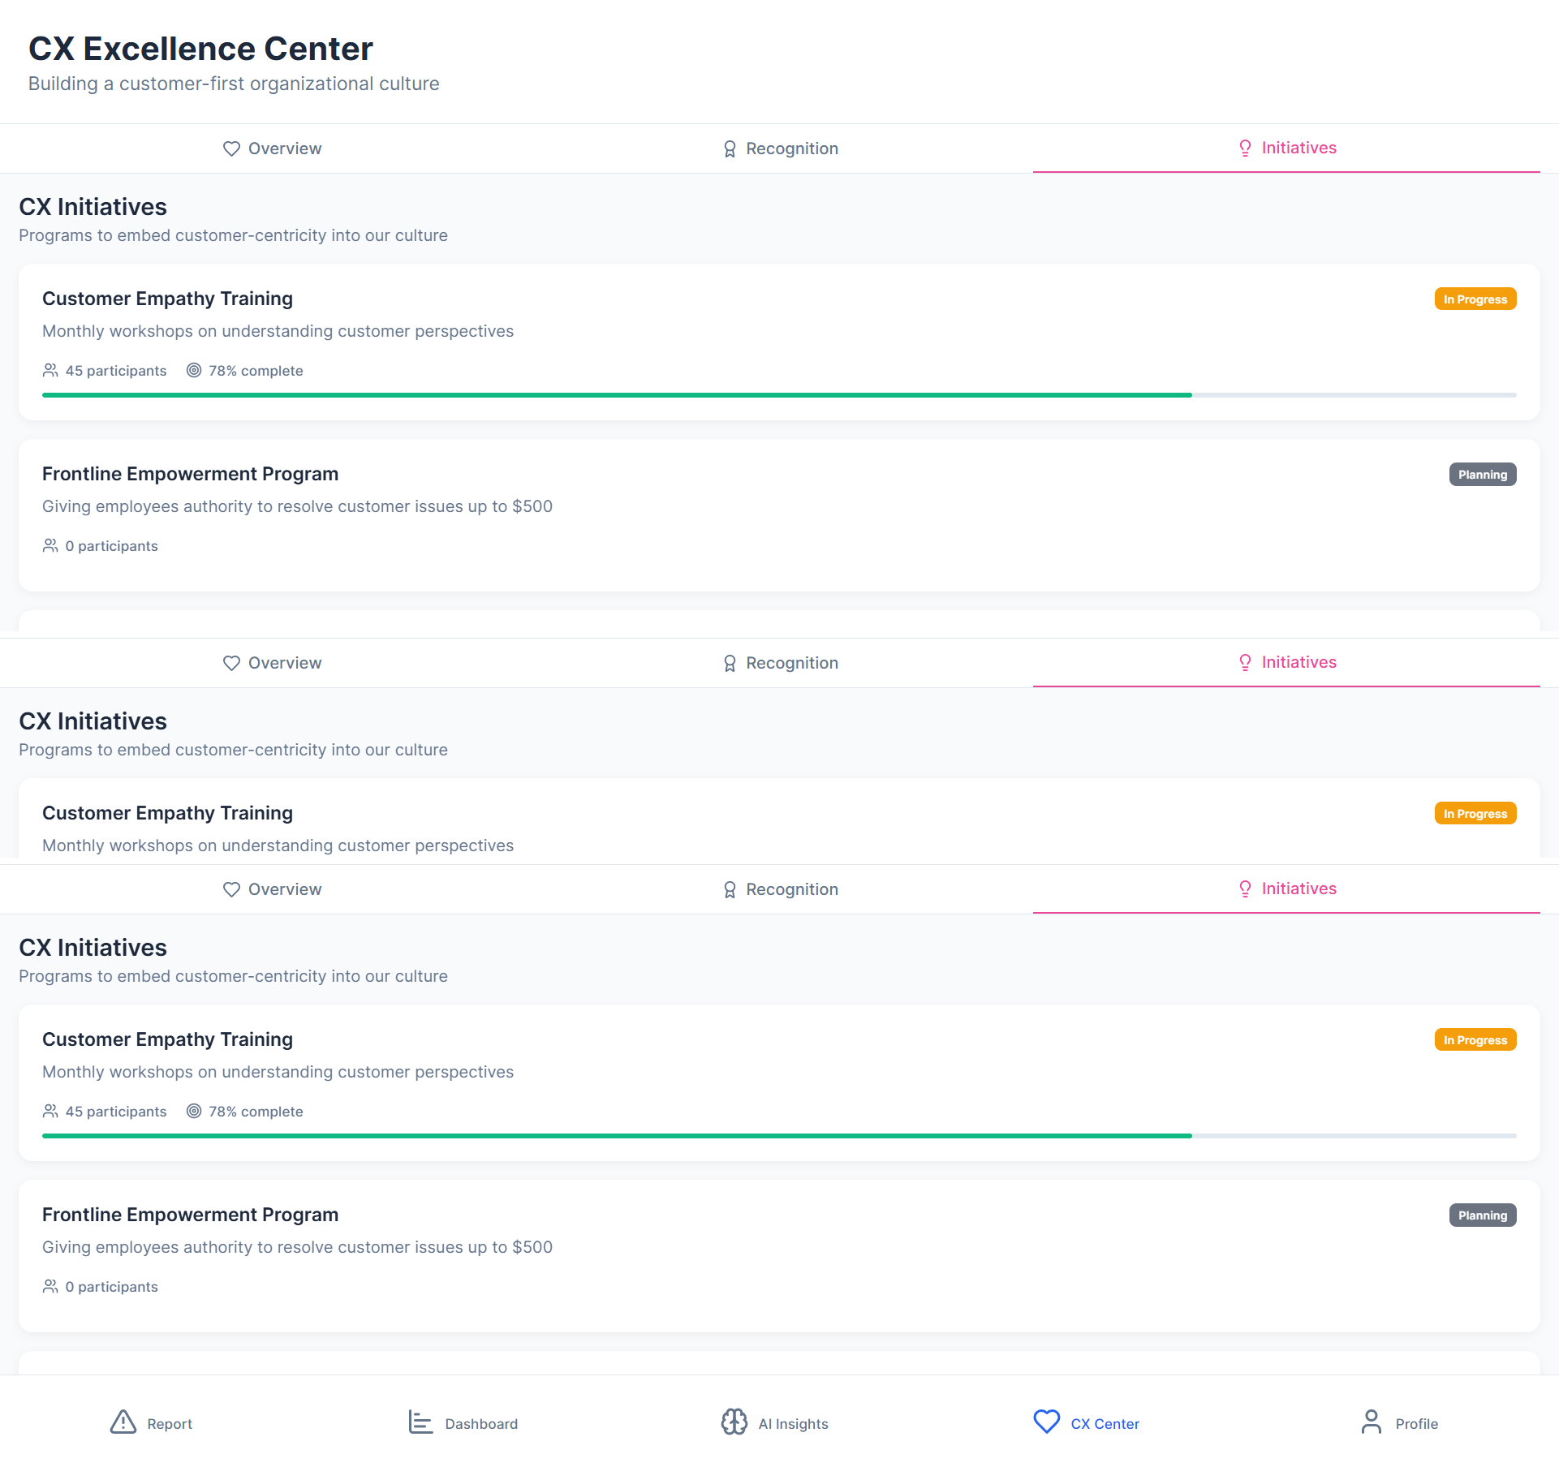Click the heart icon in the top Overview tab
Screen dimensions: 1559x1467
click(231, 149)
